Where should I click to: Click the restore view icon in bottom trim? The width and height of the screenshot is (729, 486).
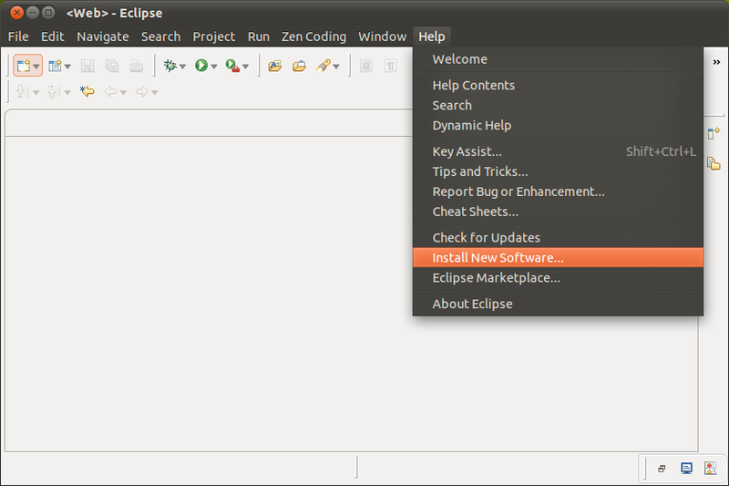[662, 469]
